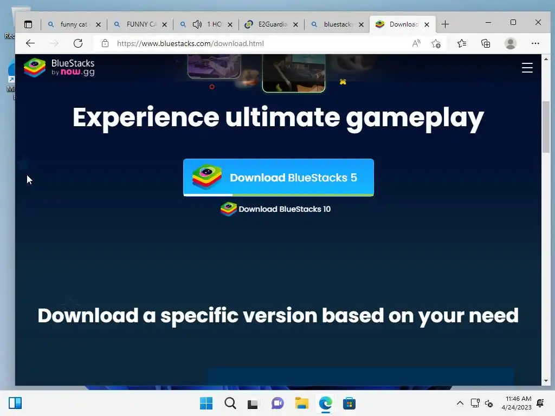Open a new browser tab
The height and width of the screenshot is (416, 555).
coord(446,24)
